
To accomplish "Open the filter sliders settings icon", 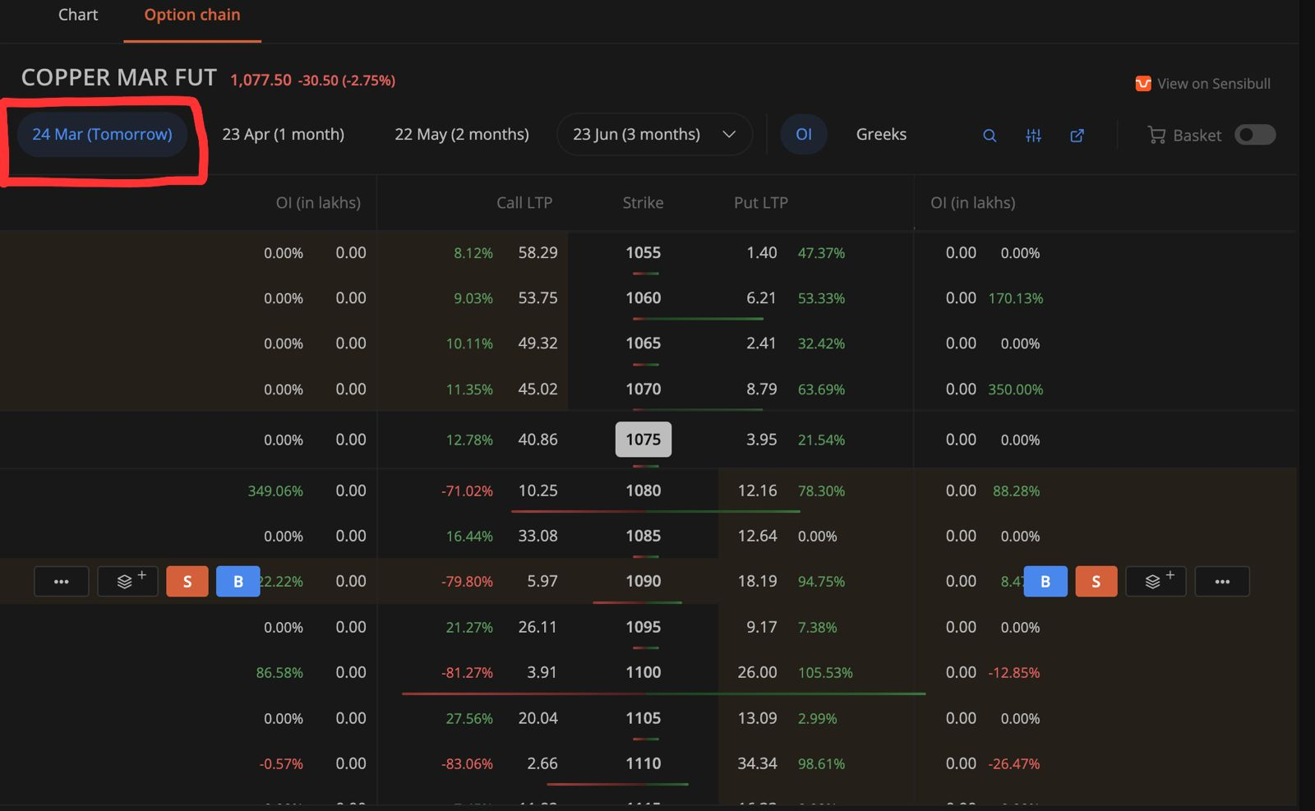I will 1033,136.
